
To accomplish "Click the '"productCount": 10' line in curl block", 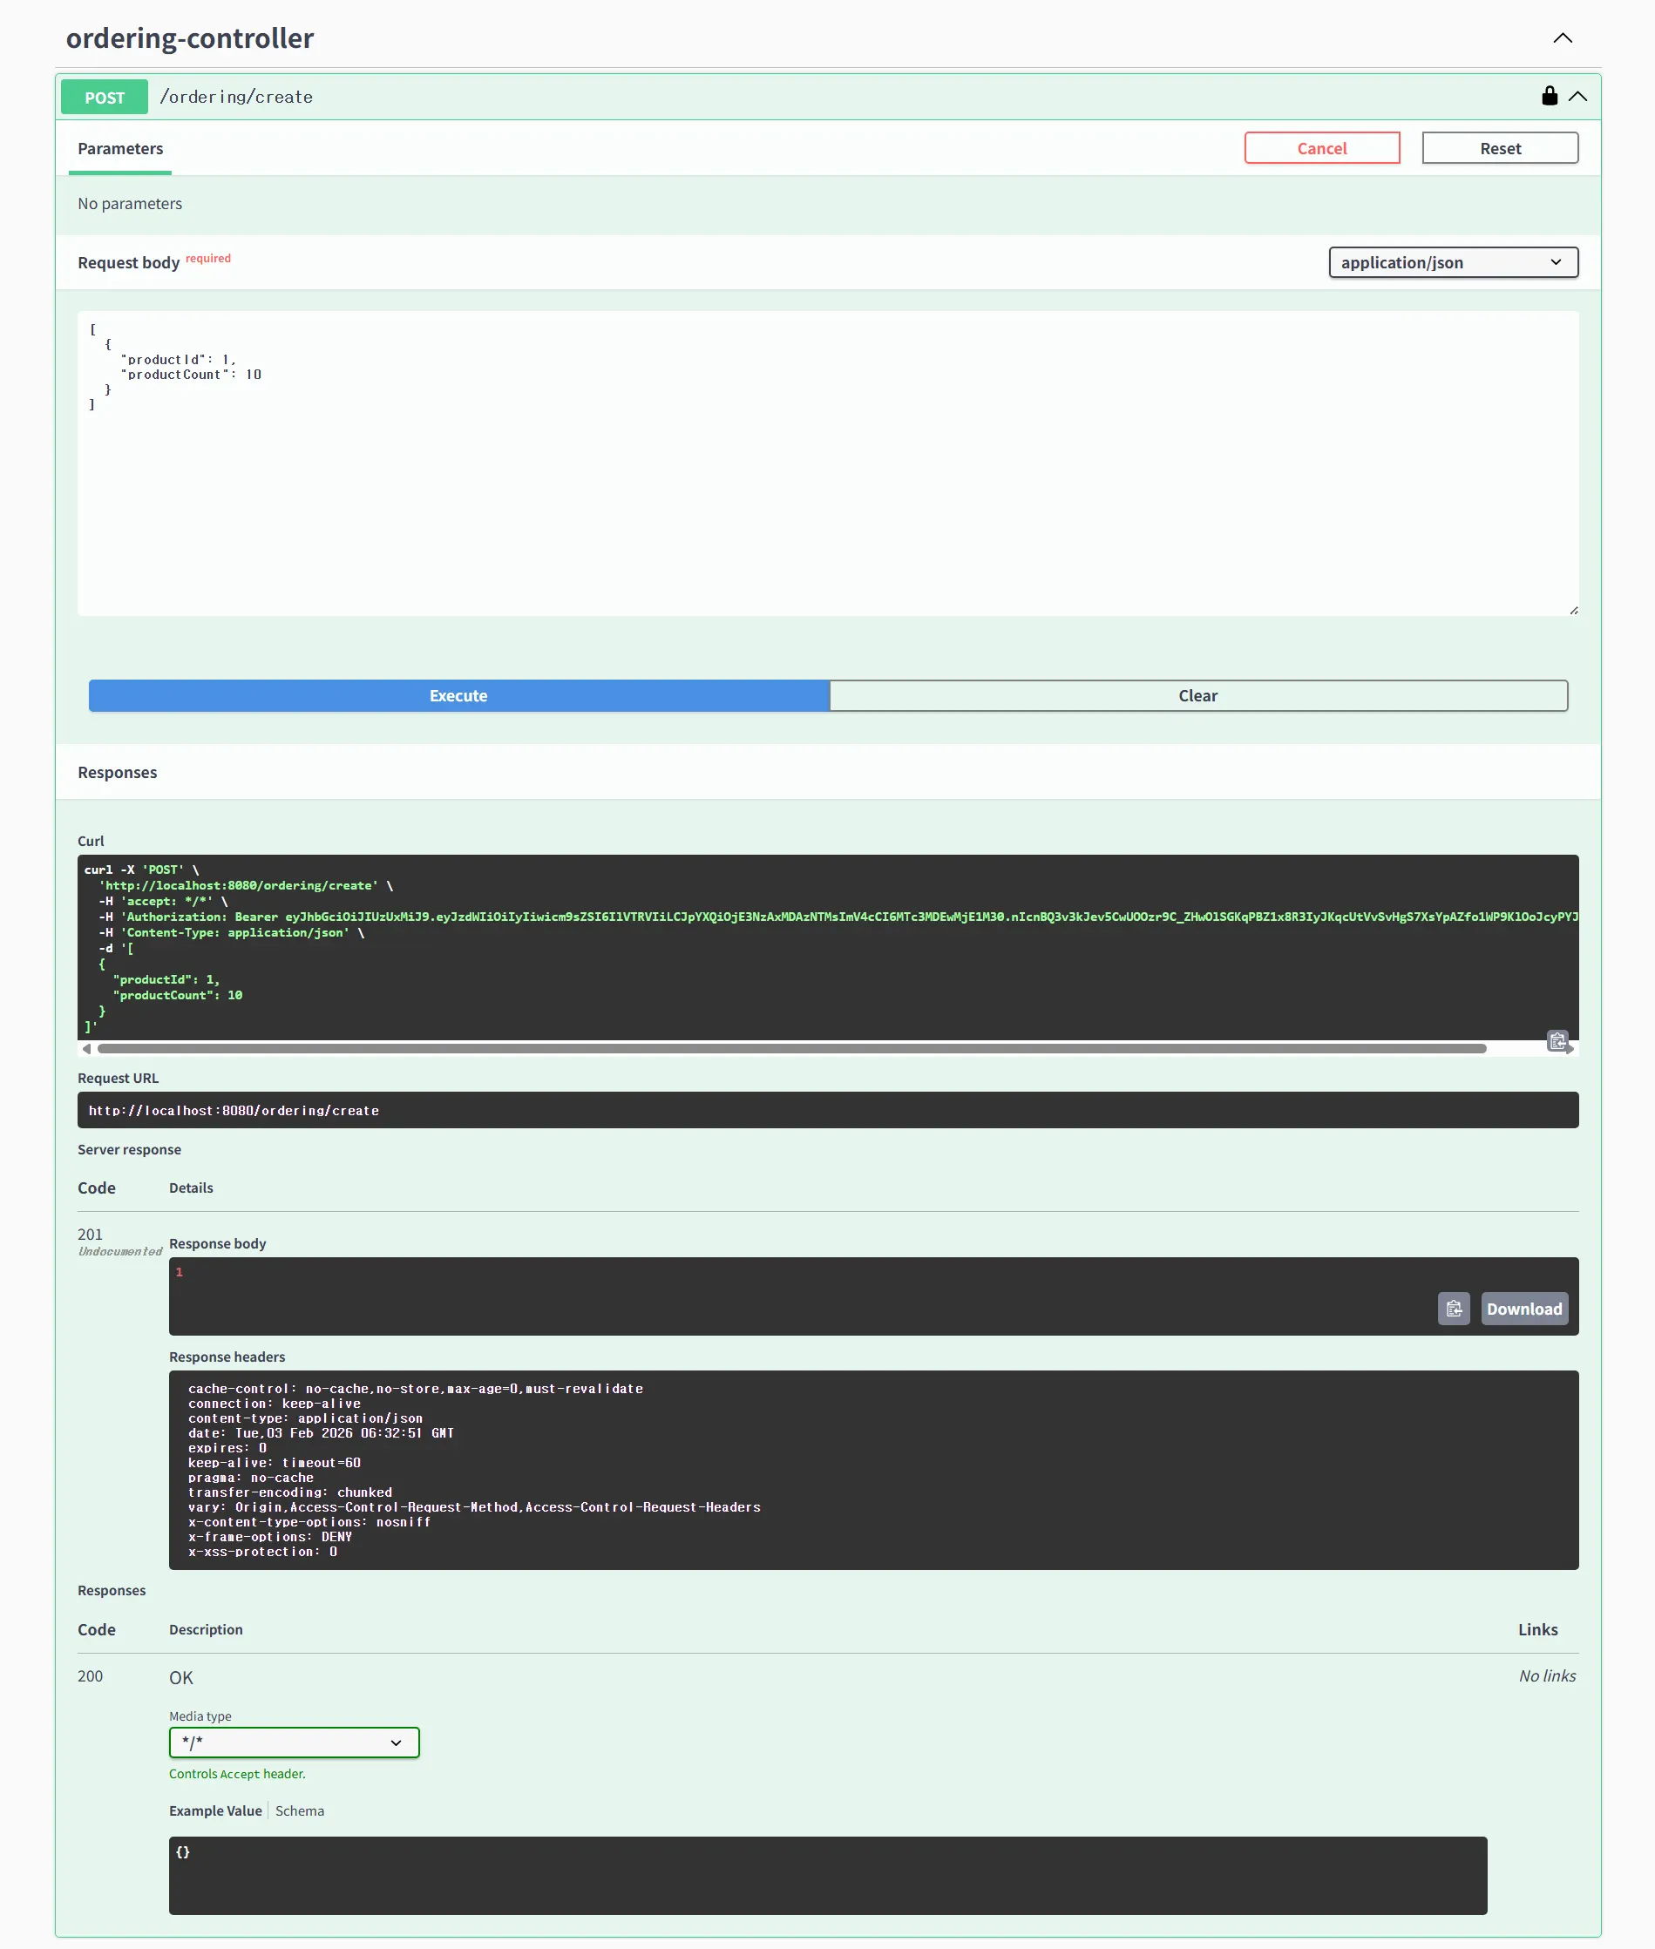I will 177,995.
